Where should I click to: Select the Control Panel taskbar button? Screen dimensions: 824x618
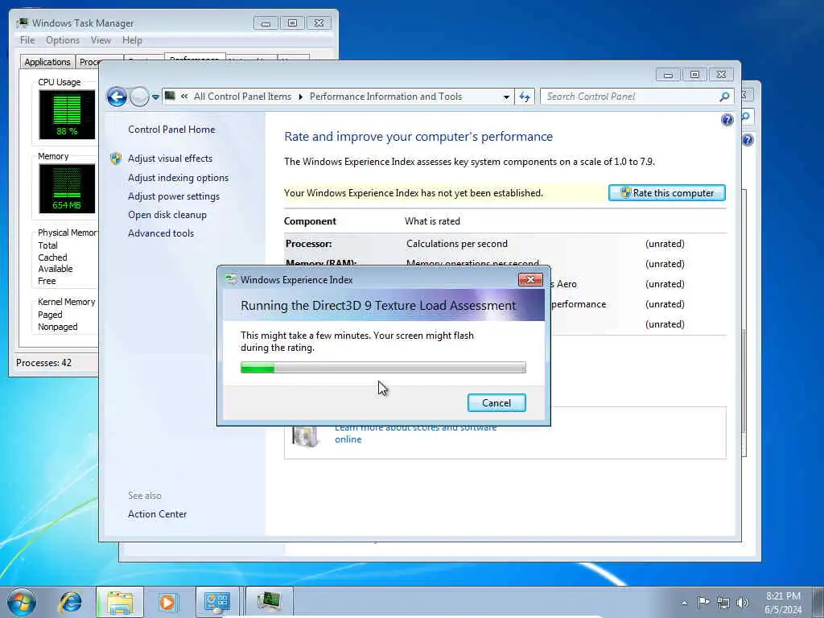217,602
